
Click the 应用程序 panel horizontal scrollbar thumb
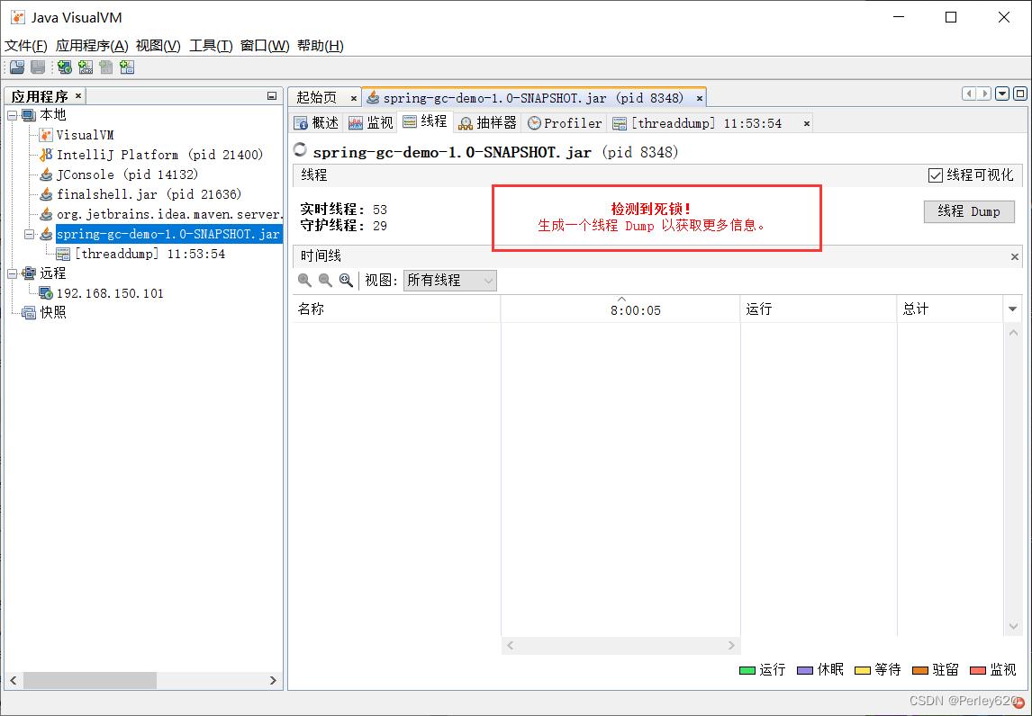(90, 681)
